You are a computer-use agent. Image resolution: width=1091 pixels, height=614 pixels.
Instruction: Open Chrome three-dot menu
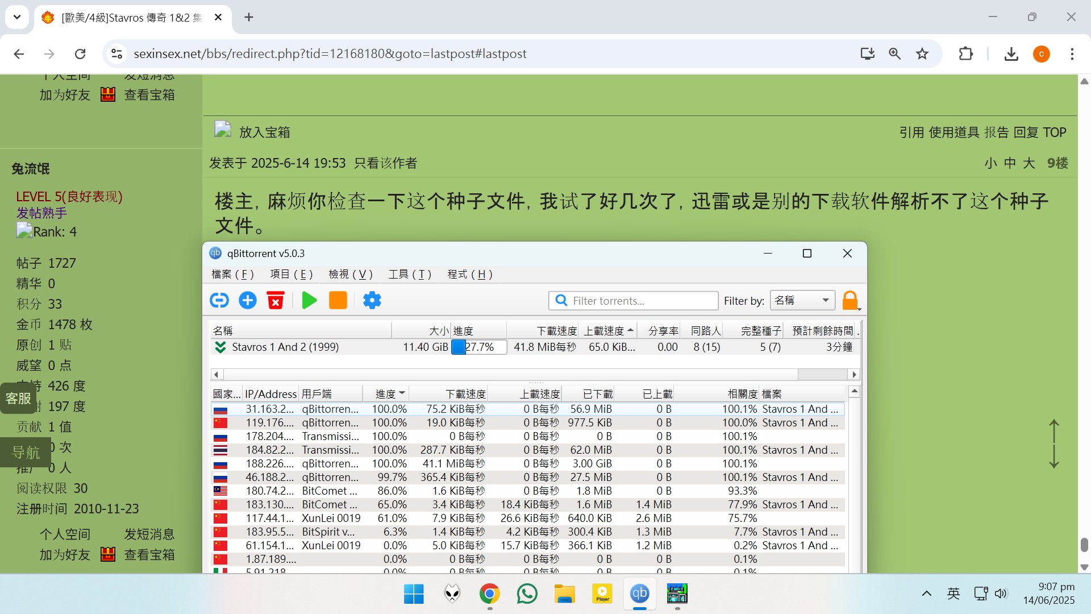[1072, 54]
